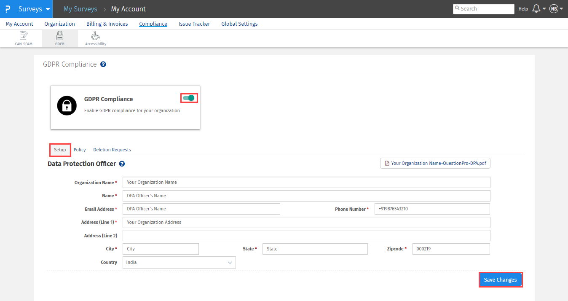The width and height of the screenshot is (568, 301).
Task: Disable the GDPR Compliance toggle switch
Action: coord(189,98)
